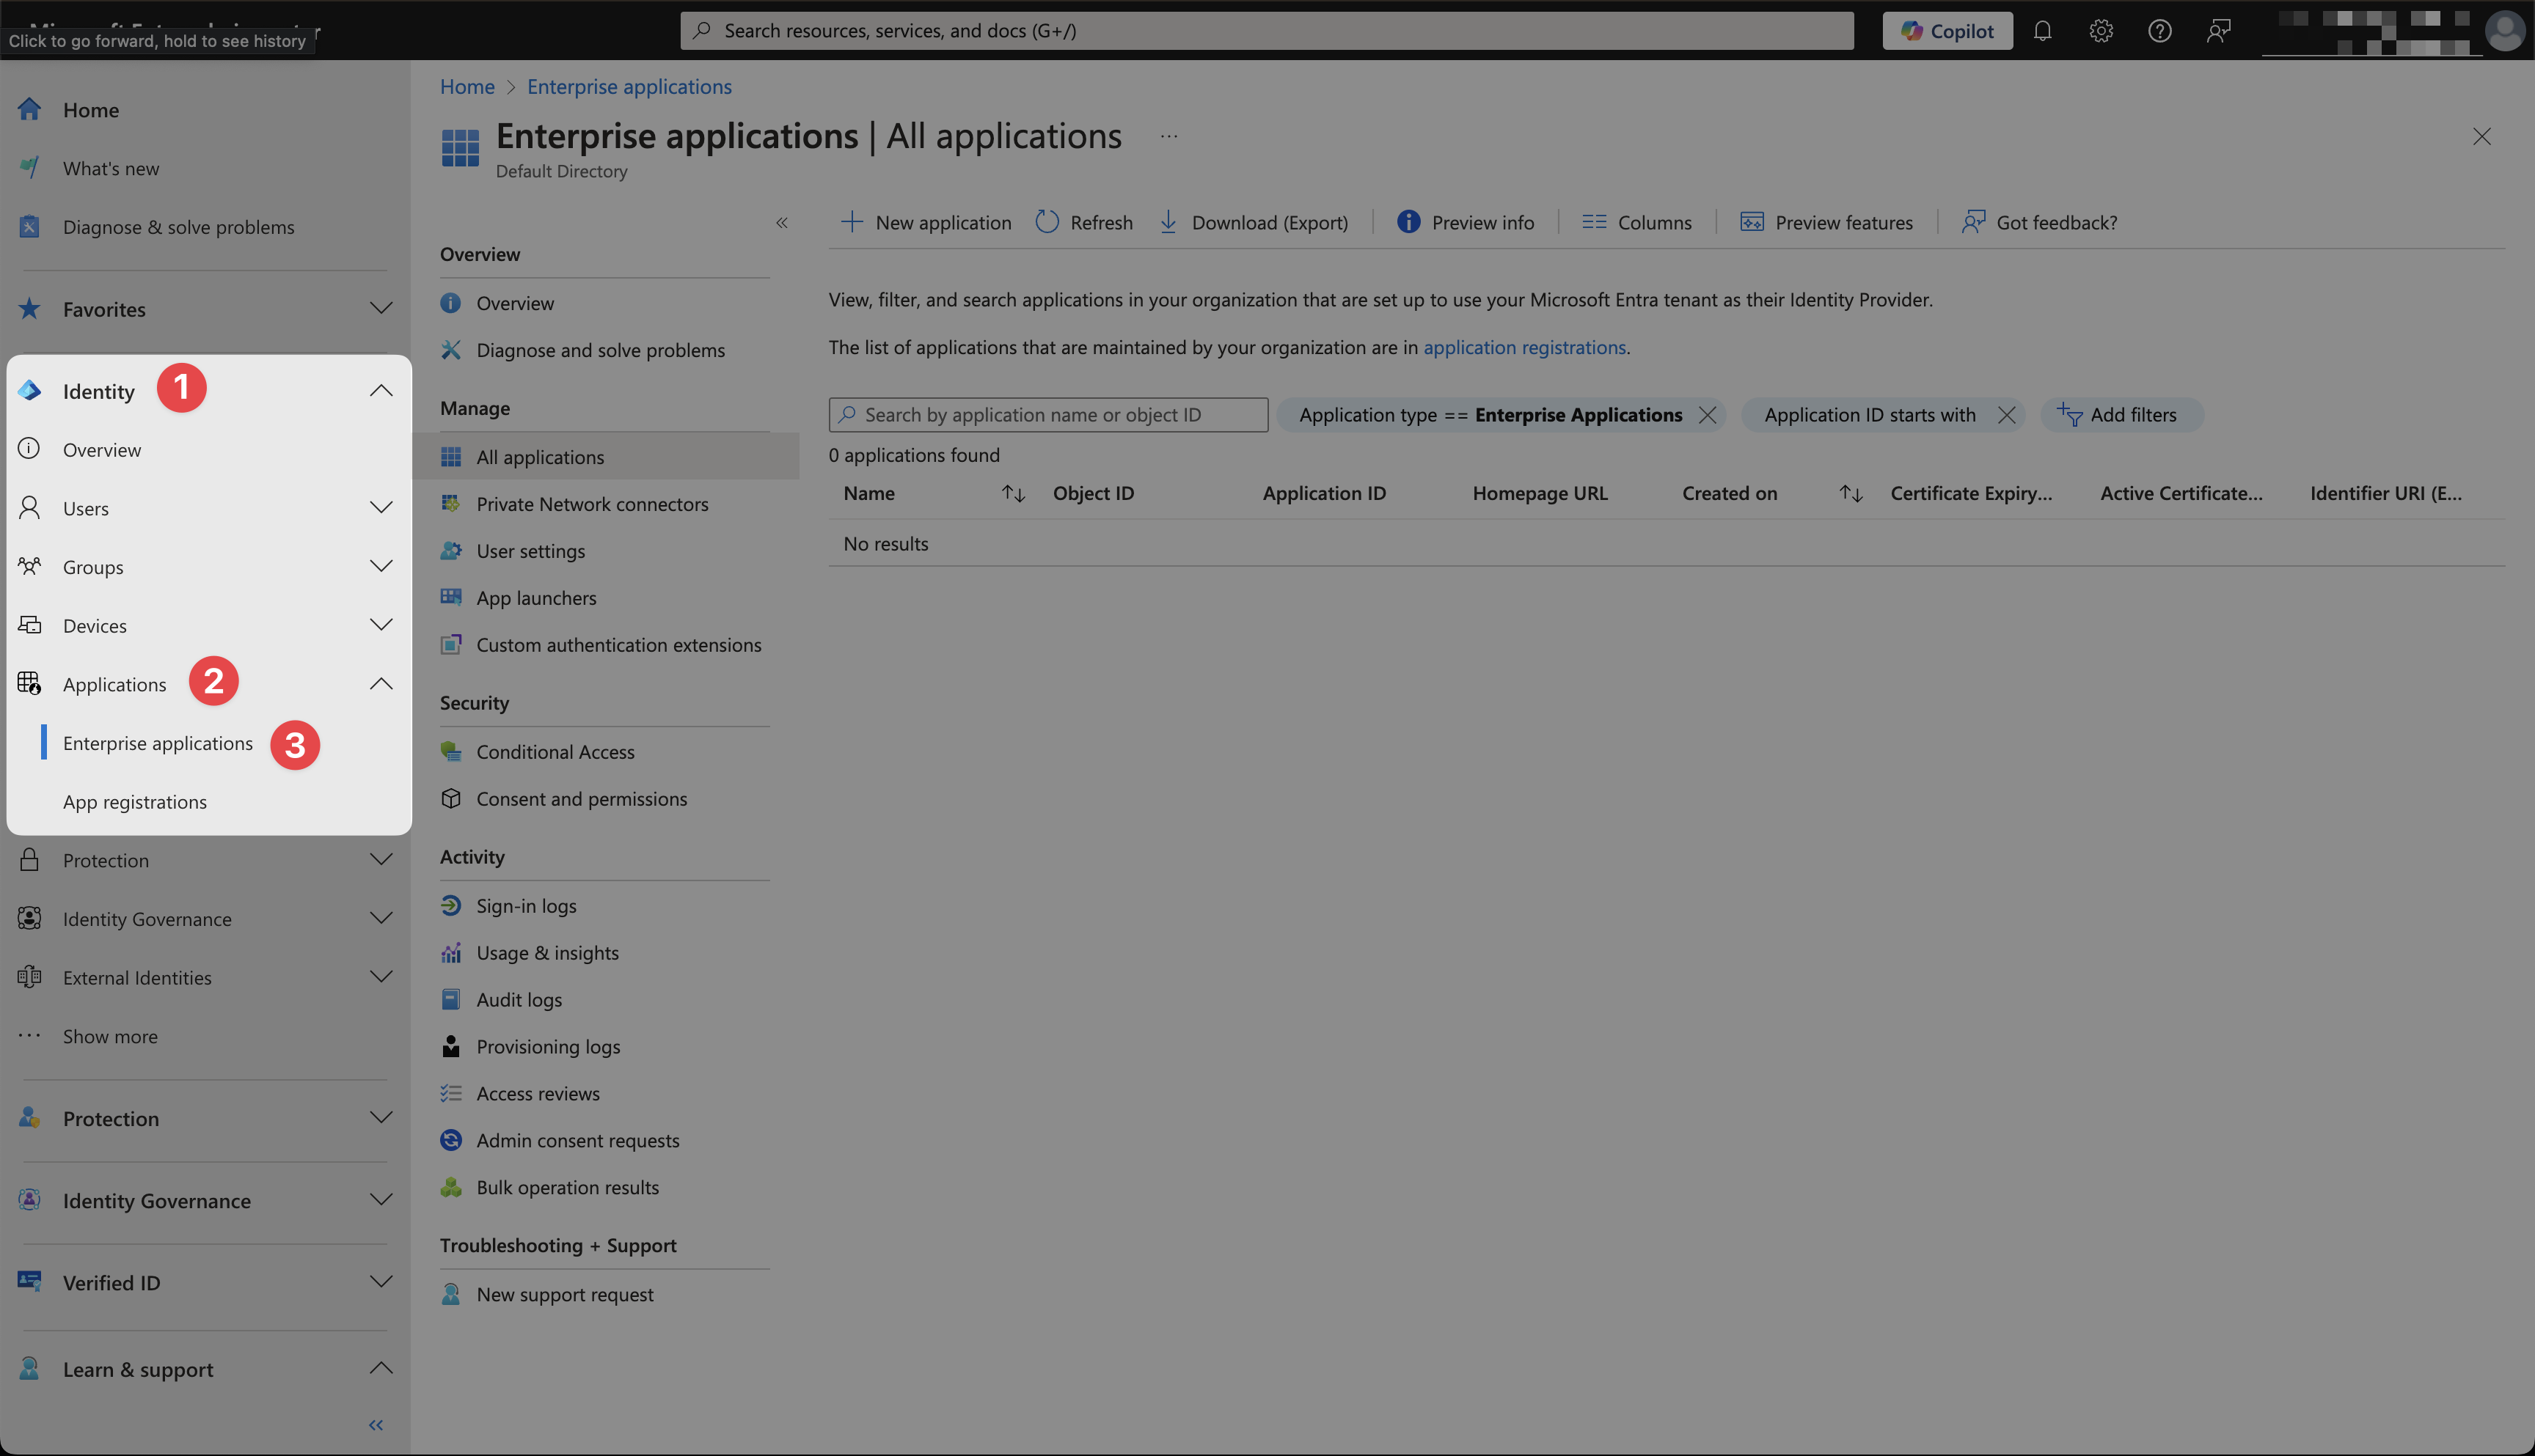Open App registrations in sidebar

135,802
